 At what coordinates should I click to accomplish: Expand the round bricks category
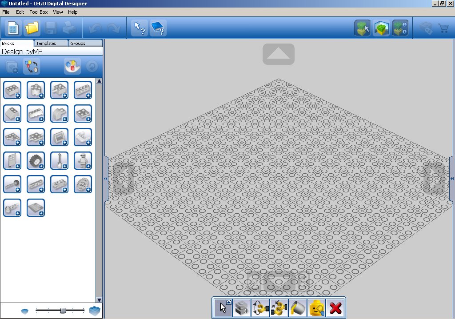[36, 90]
